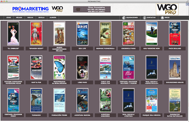The height and width of the screenshot is (122, 189).
Task: Open the Cable Car Gibraltar brochure
Action: point(105,67)
